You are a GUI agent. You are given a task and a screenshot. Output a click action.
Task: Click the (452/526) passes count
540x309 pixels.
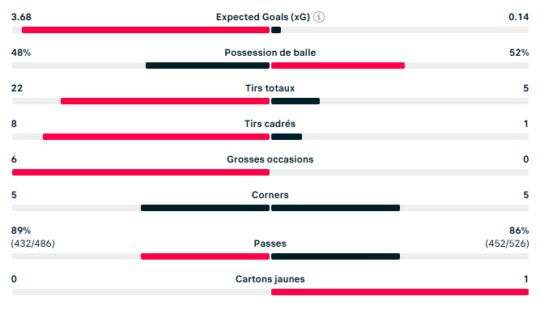(507, 243)
